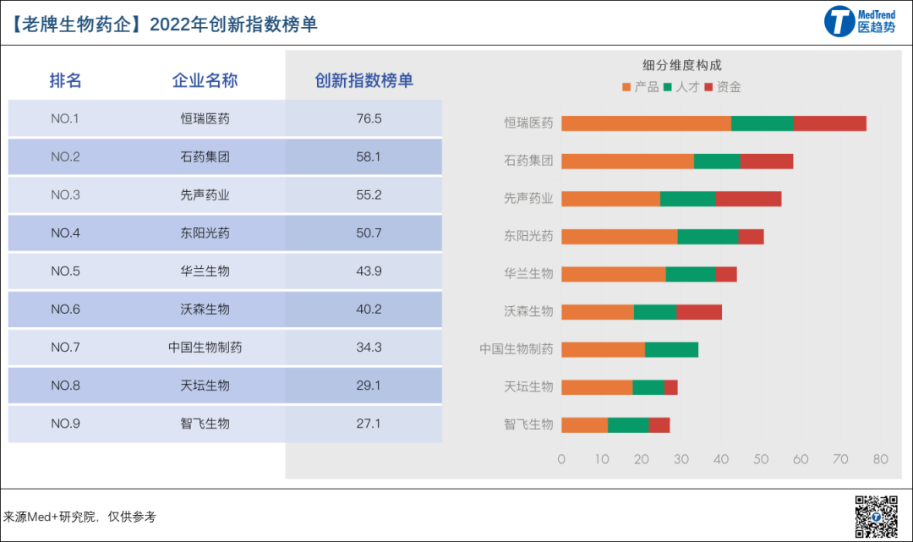Click the 中国生物制药 chart axis label
The height and width of the screenshot is (542, 913).
517,349
